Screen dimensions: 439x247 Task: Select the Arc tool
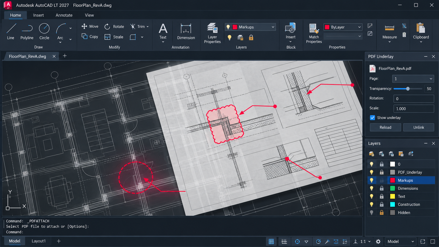click(60, 32)
